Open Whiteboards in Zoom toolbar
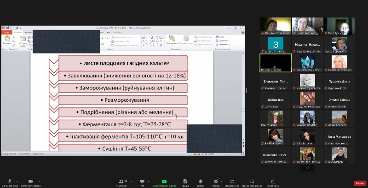Viewport: 368px width, 188px height. pyautogui.click(x=252, y=183)
